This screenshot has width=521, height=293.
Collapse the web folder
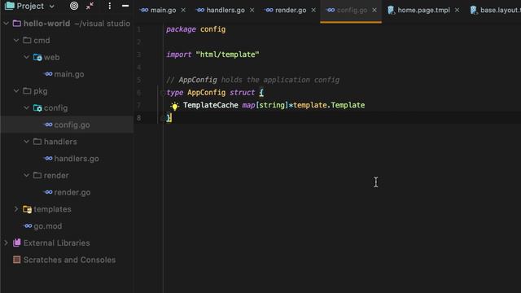click(x=27, y=58)
